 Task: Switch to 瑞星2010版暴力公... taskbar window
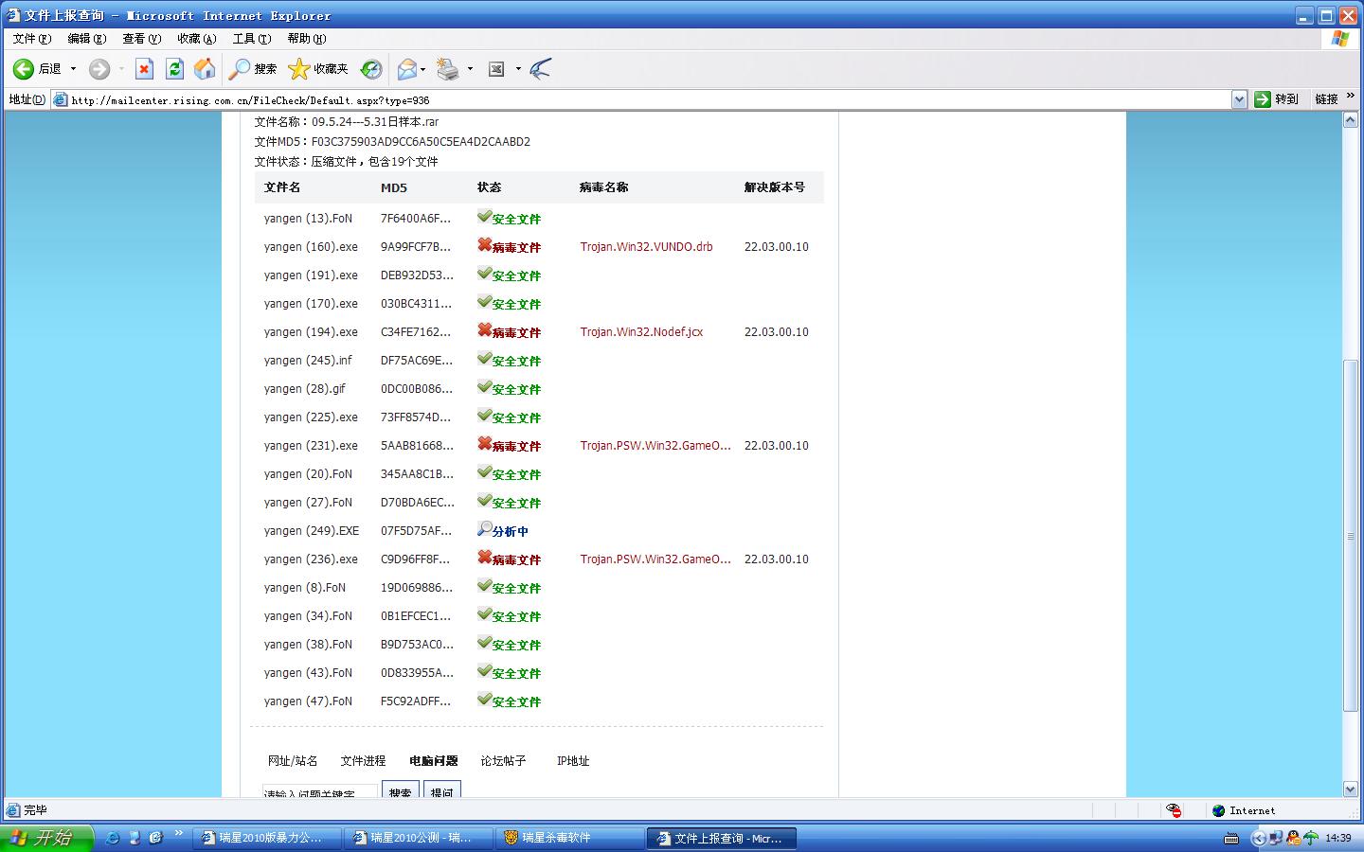(x=268, y=838)
